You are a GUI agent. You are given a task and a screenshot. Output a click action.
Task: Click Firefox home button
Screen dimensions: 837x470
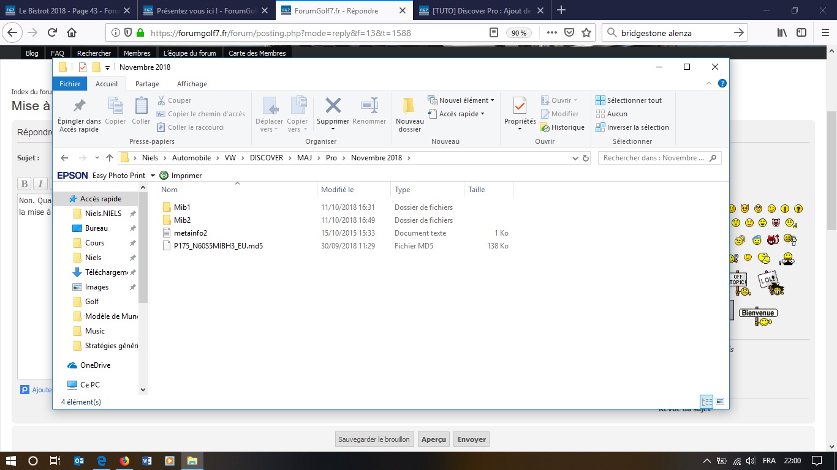tap(72, 32)
